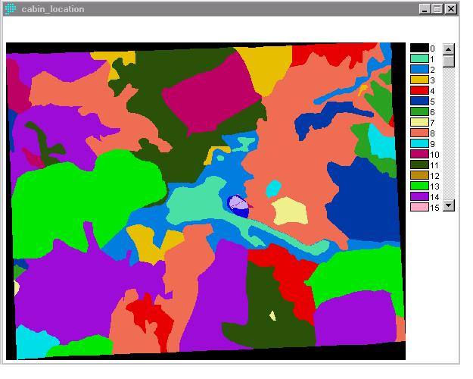Click the cabin_location title bar text
This screenshot has height=379, width=473.
(53, 9)
